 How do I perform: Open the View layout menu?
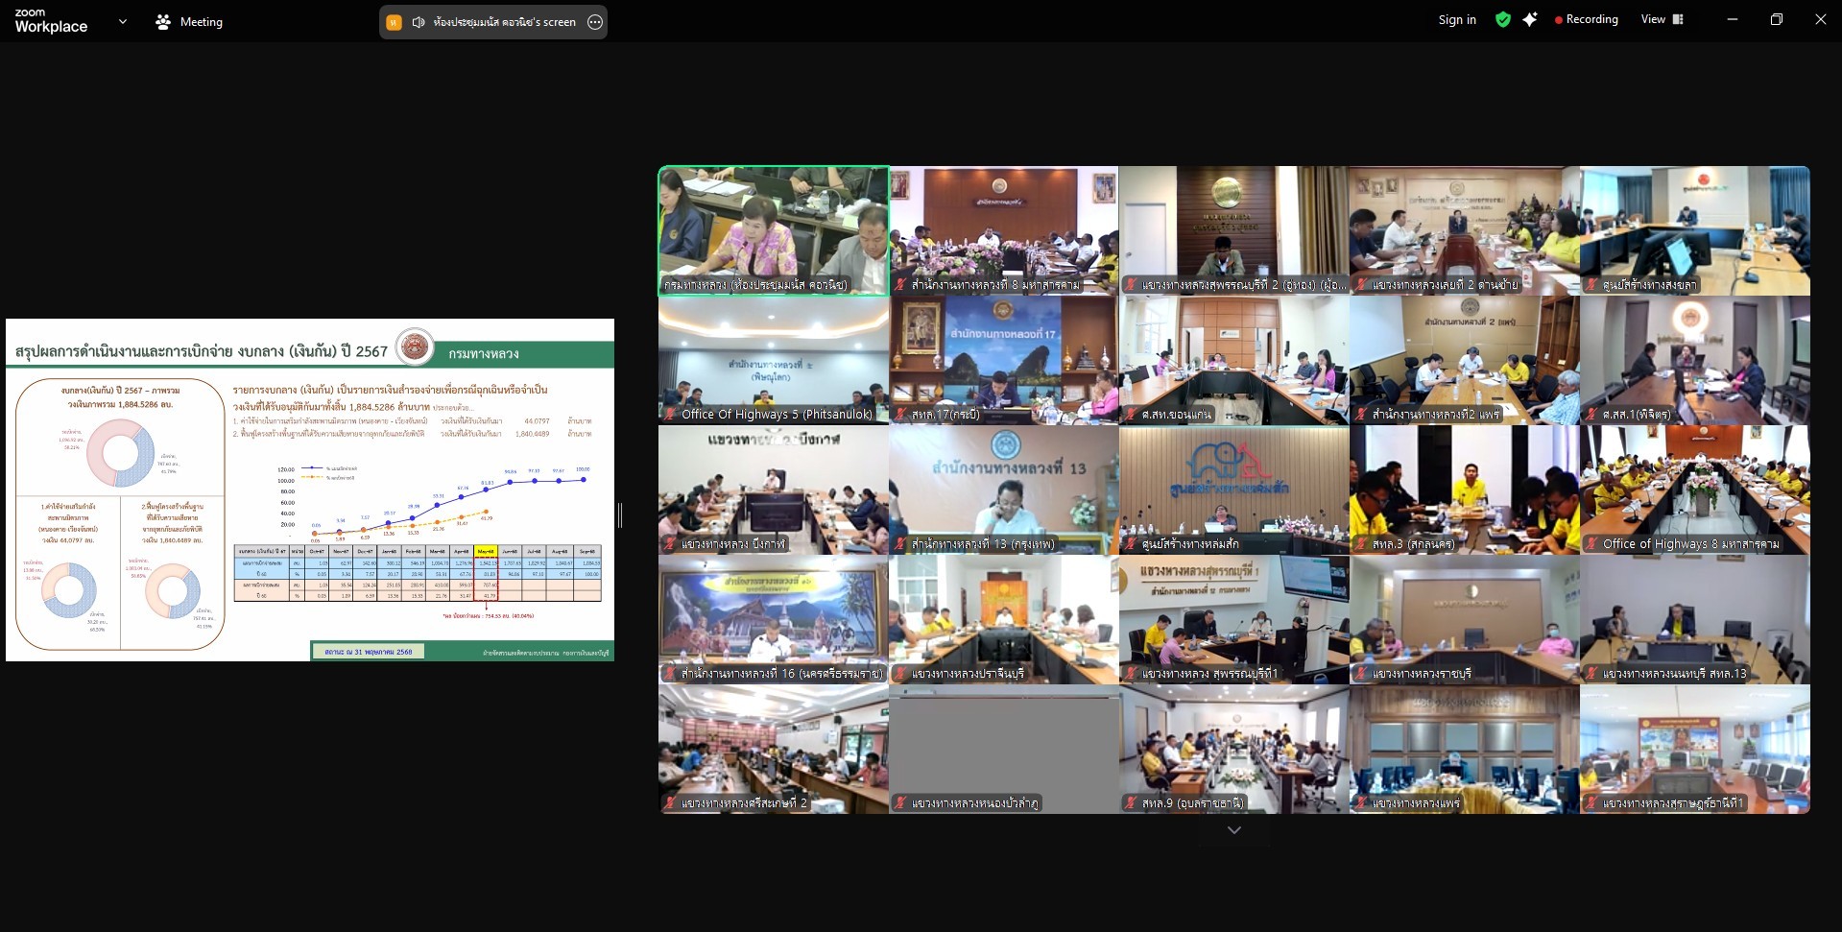pyautogui.click(x=1662, y=19)
